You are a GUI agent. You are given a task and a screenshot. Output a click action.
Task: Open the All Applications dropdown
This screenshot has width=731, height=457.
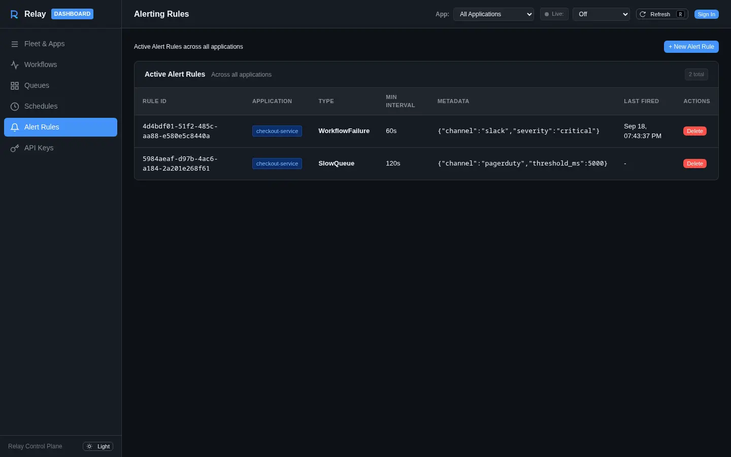tap(493, 14)
